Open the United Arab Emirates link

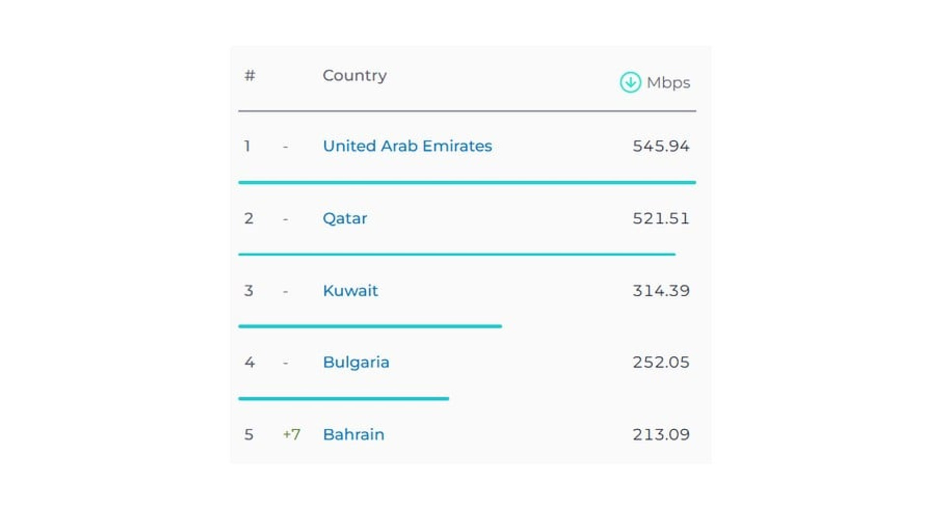pyautogui.click(x=407, y=146)
